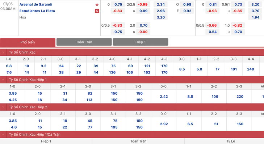Open Estudiantes La Plata team link
This screenshot has width=264, height=144.
tap(37, 11)
